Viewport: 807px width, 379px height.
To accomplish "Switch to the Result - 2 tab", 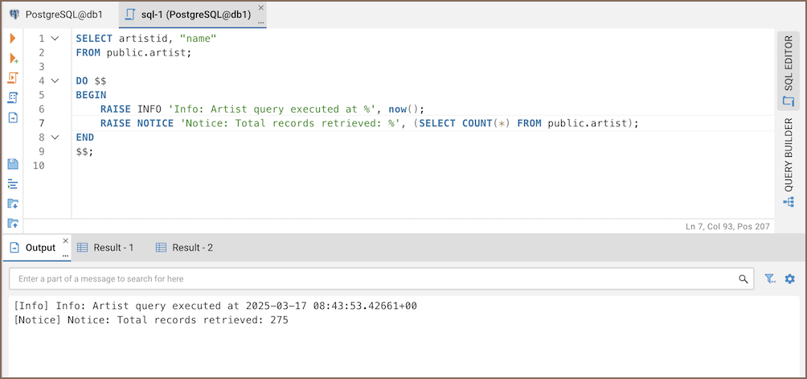I will 184,248.
